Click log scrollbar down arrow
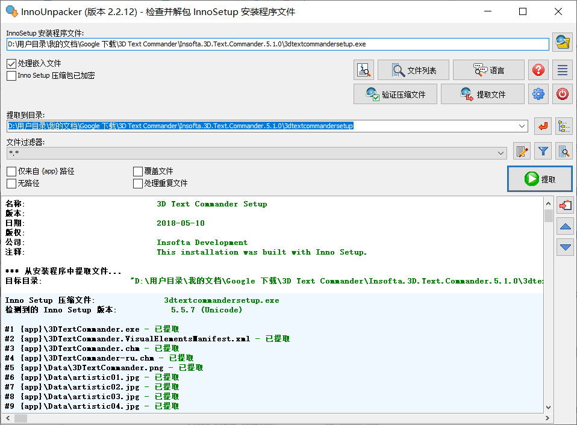This screenshot has height=425, width=577. coord(548,408)
